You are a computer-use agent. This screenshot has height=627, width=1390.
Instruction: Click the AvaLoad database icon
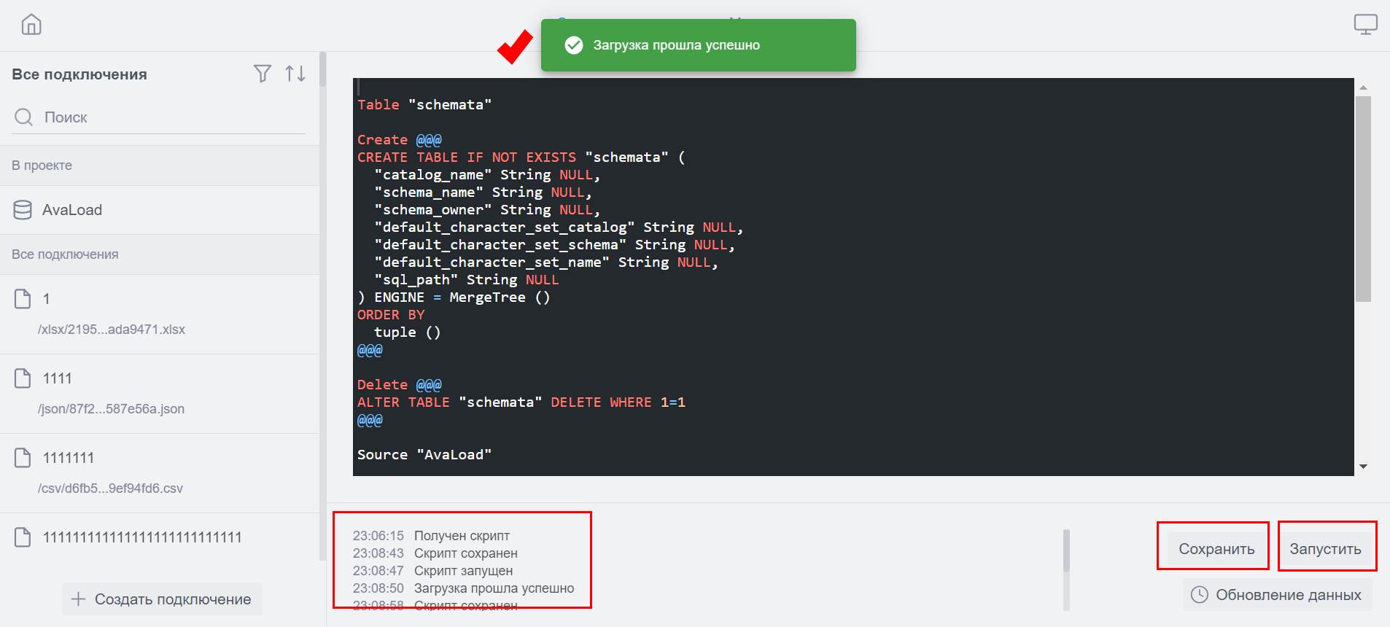[23, 210]
